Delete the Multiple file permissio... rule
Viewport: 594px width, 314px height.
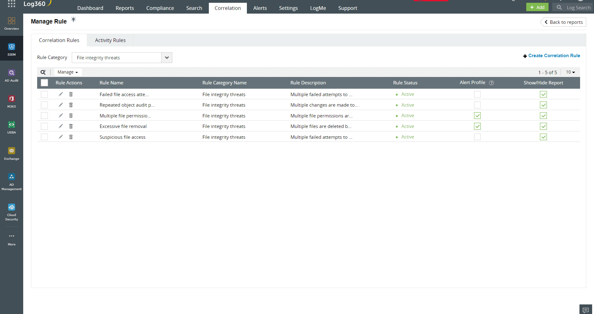(x=71, y=116)
